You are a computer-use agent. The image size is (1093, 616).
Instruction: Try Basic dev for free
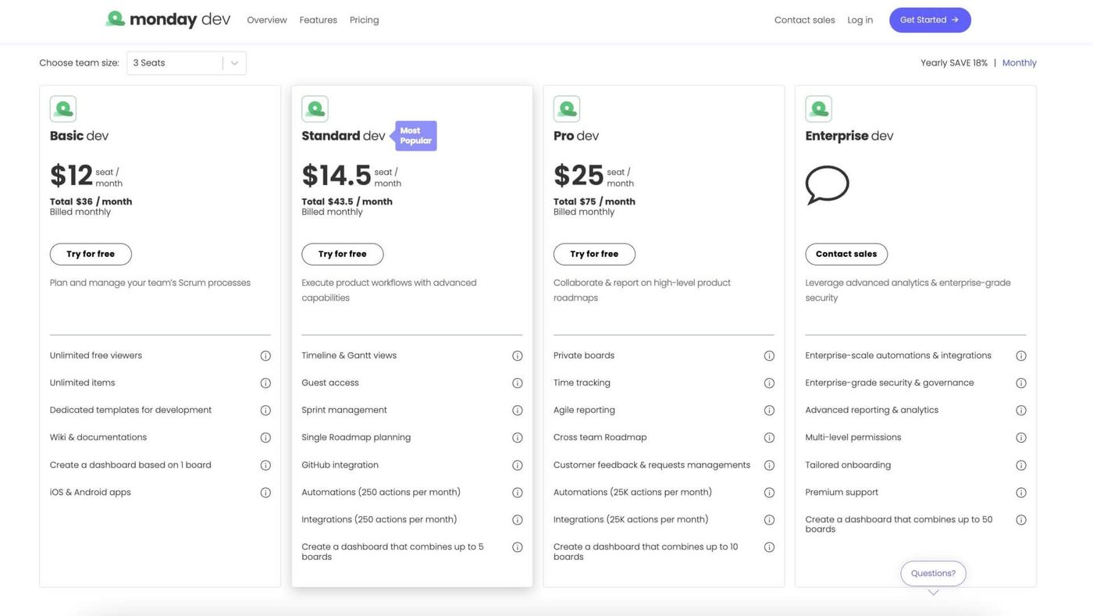pyautogui.click(x=91, y=255)
